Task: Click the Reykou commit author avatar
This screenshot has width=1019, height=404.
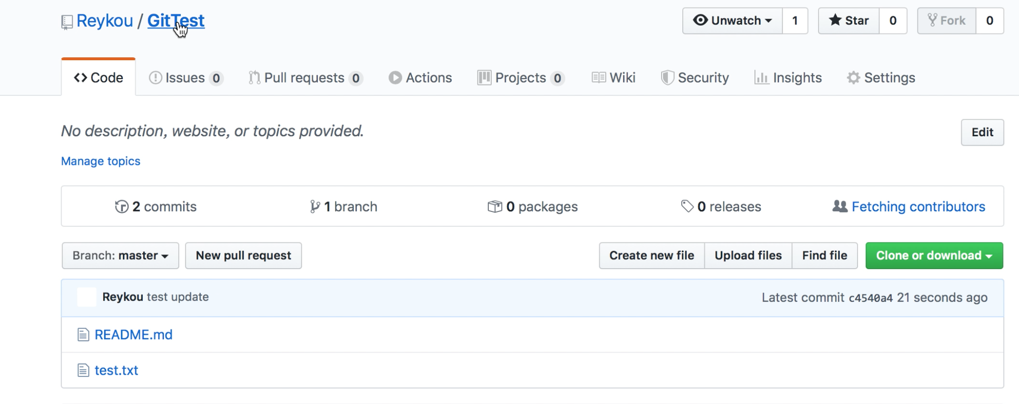Action: 87,297
